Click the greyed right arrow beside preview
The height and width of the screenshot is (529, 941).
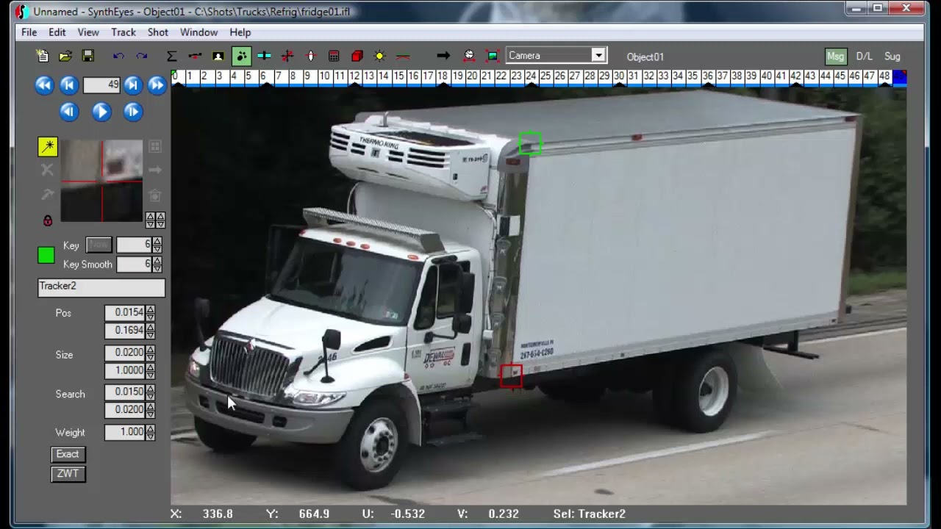pyautogui.click(x=155, y=170)
